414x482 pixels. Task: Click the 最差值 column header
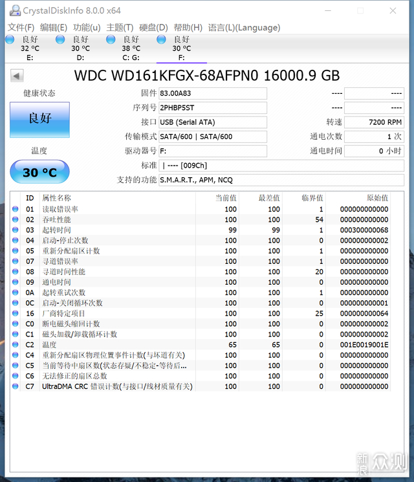click(260, 198)
